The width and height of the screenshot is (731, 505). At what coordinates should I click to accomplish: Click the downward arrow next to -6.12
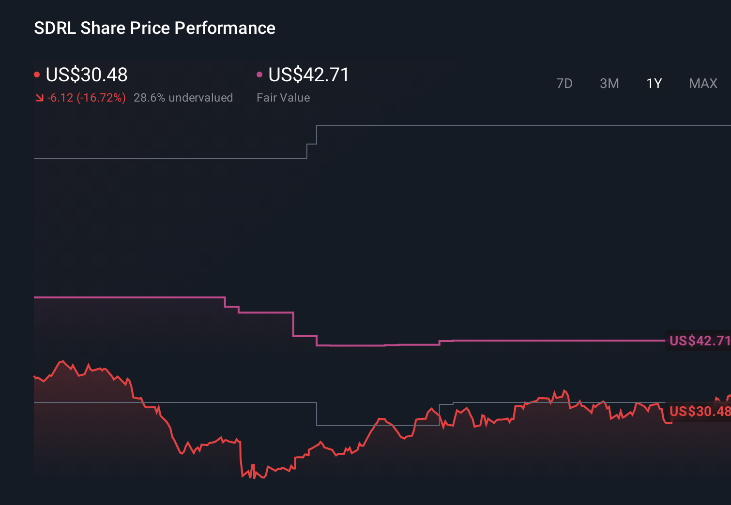click(x=39, y=98)
